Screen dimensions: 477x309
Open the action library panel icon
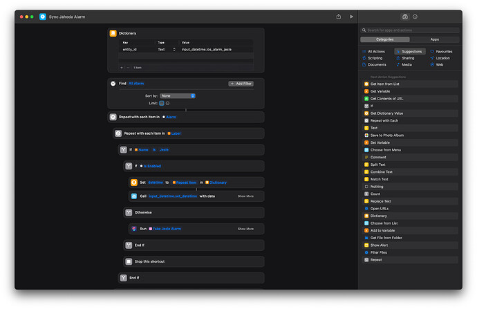click(x=405, y=17)
